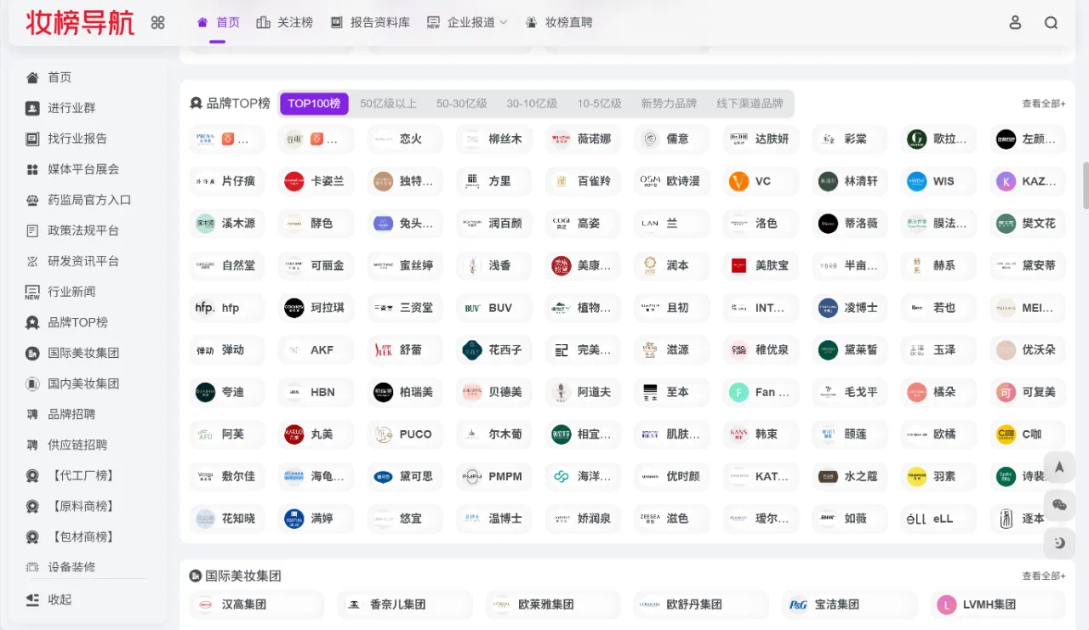1089x630 pixels.
Task: Open the 薇诺娜 brand card
Action: (583, 139)
